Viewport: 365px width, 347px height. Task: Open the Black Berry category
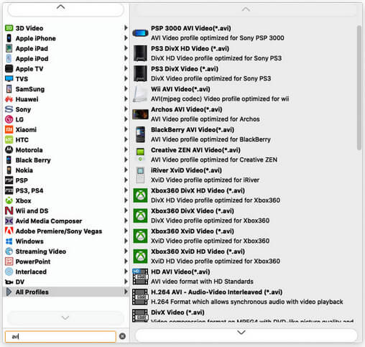point(66,160)
